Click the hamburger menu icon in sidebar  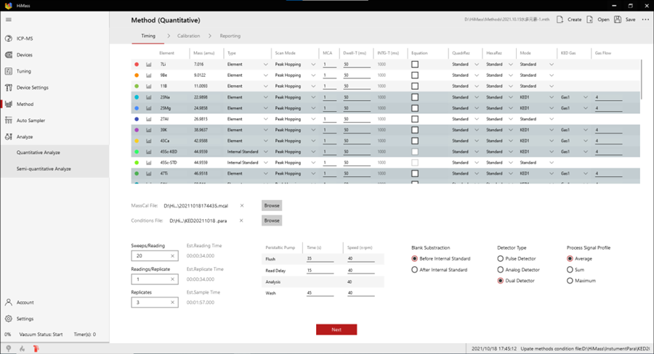coord(8,20)
